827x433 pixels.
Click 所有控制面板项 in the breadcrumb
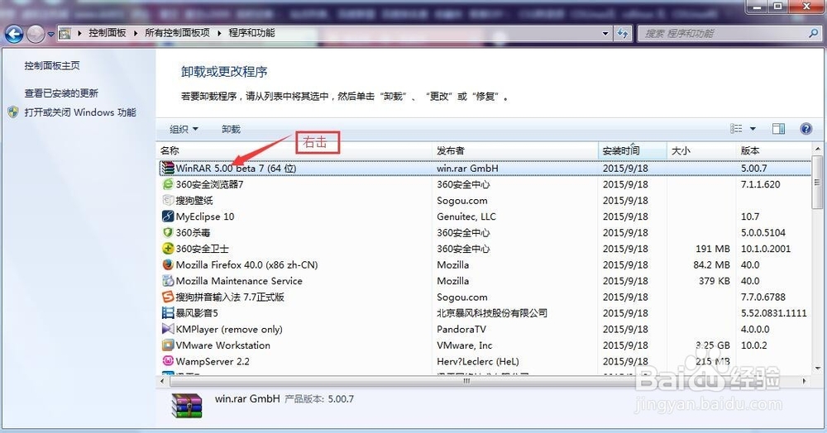(177, 33)
